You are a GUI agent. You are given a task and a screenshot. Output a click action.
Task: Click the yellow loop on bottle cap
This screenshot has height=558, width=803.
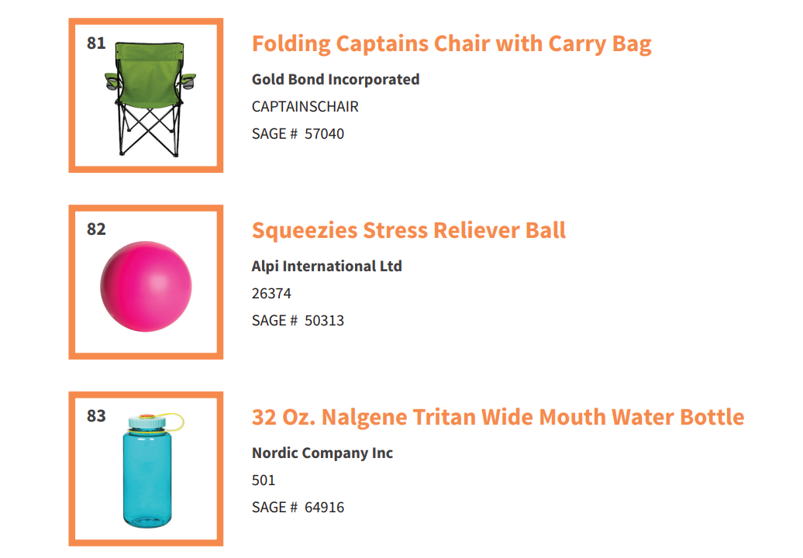[175, 421]
